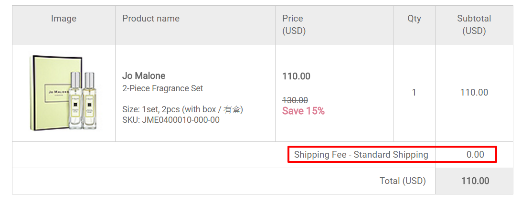Click the Image column header
The height and width of the screenshot is (204, 521).
pos(64,19)
